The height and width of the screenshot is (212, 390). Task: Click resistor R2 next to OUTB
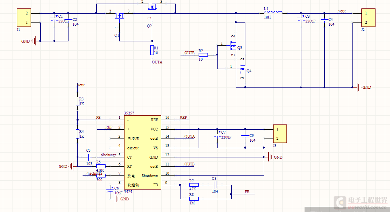pyautogui.click(x=203, y=55)
